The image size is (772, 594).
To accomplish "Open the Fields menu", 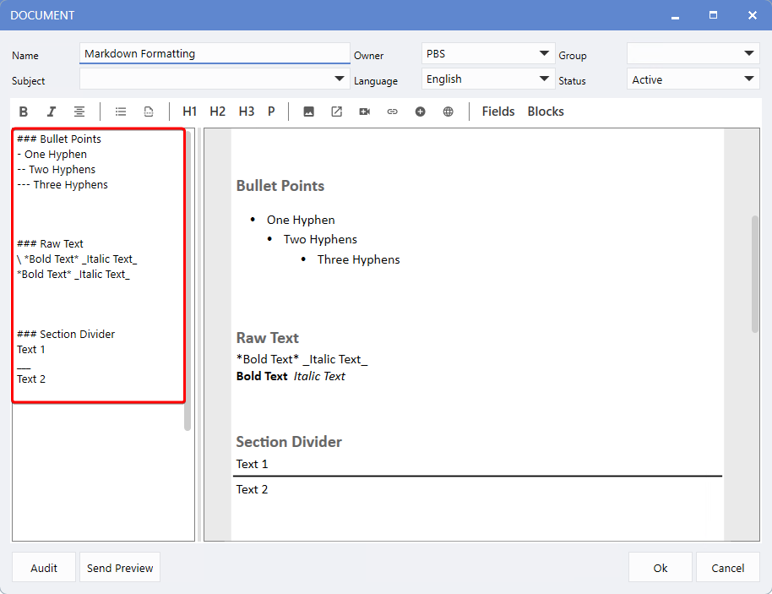I will [498, 112].
